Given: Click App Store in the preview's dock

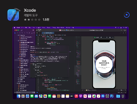Looking at the screenshot, I should [103, 96].
